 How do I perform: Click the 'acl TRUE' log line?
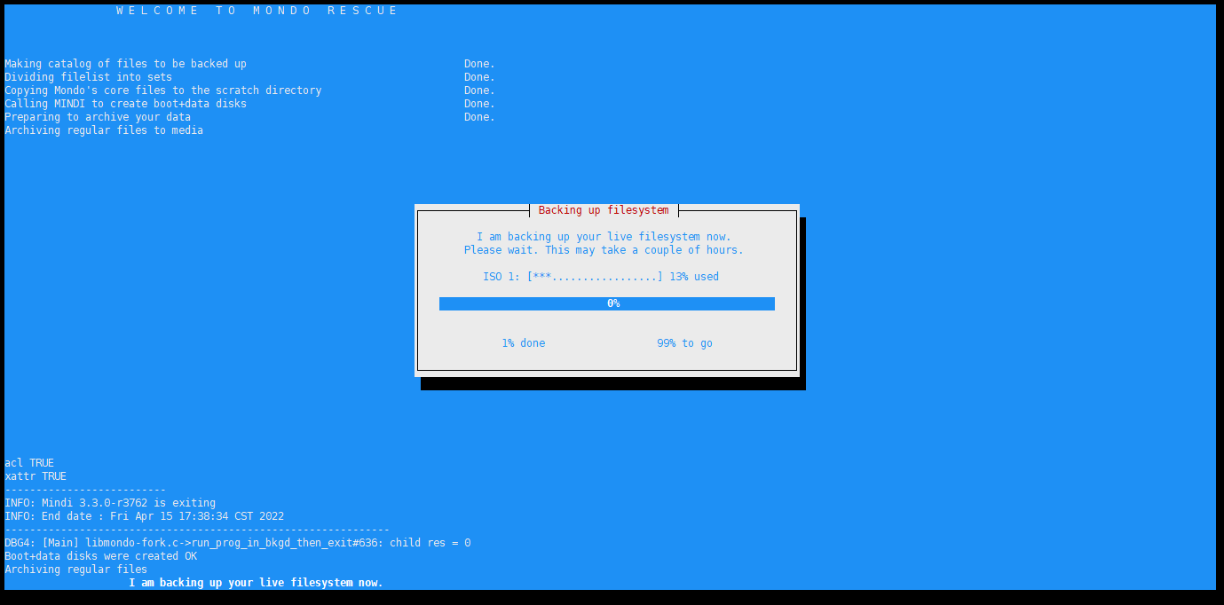pyautogui.click(x=29, y=463)
